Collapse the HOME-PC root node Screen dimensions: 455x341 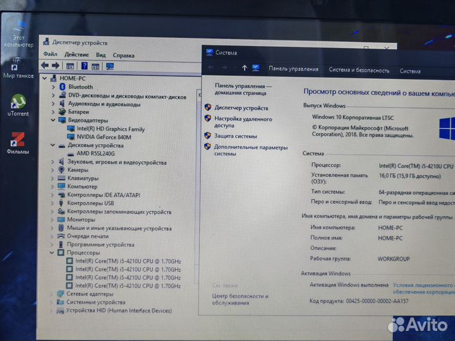pos(44,78)
